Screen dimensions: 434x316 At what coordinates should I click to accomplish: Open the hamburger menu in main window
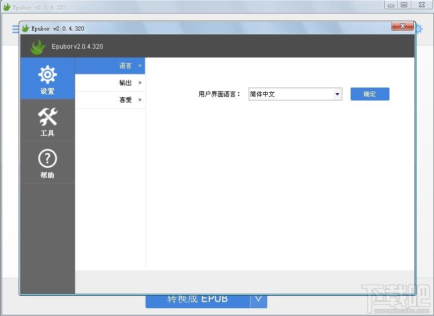(x=16, y=29)
